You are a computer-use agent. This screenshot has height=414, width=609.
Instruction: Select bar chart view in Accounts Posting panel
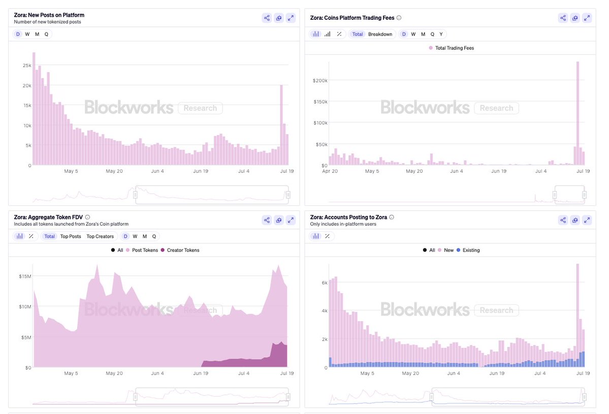coord(316,236)
